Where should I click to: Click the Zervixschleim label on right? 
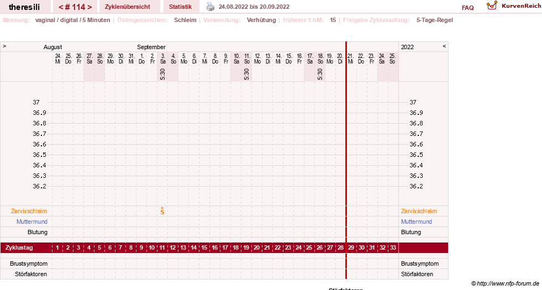(x=419, y=211)
